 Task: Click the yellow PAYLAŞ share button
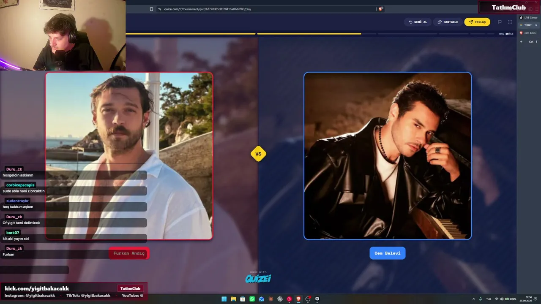point(477,22)
